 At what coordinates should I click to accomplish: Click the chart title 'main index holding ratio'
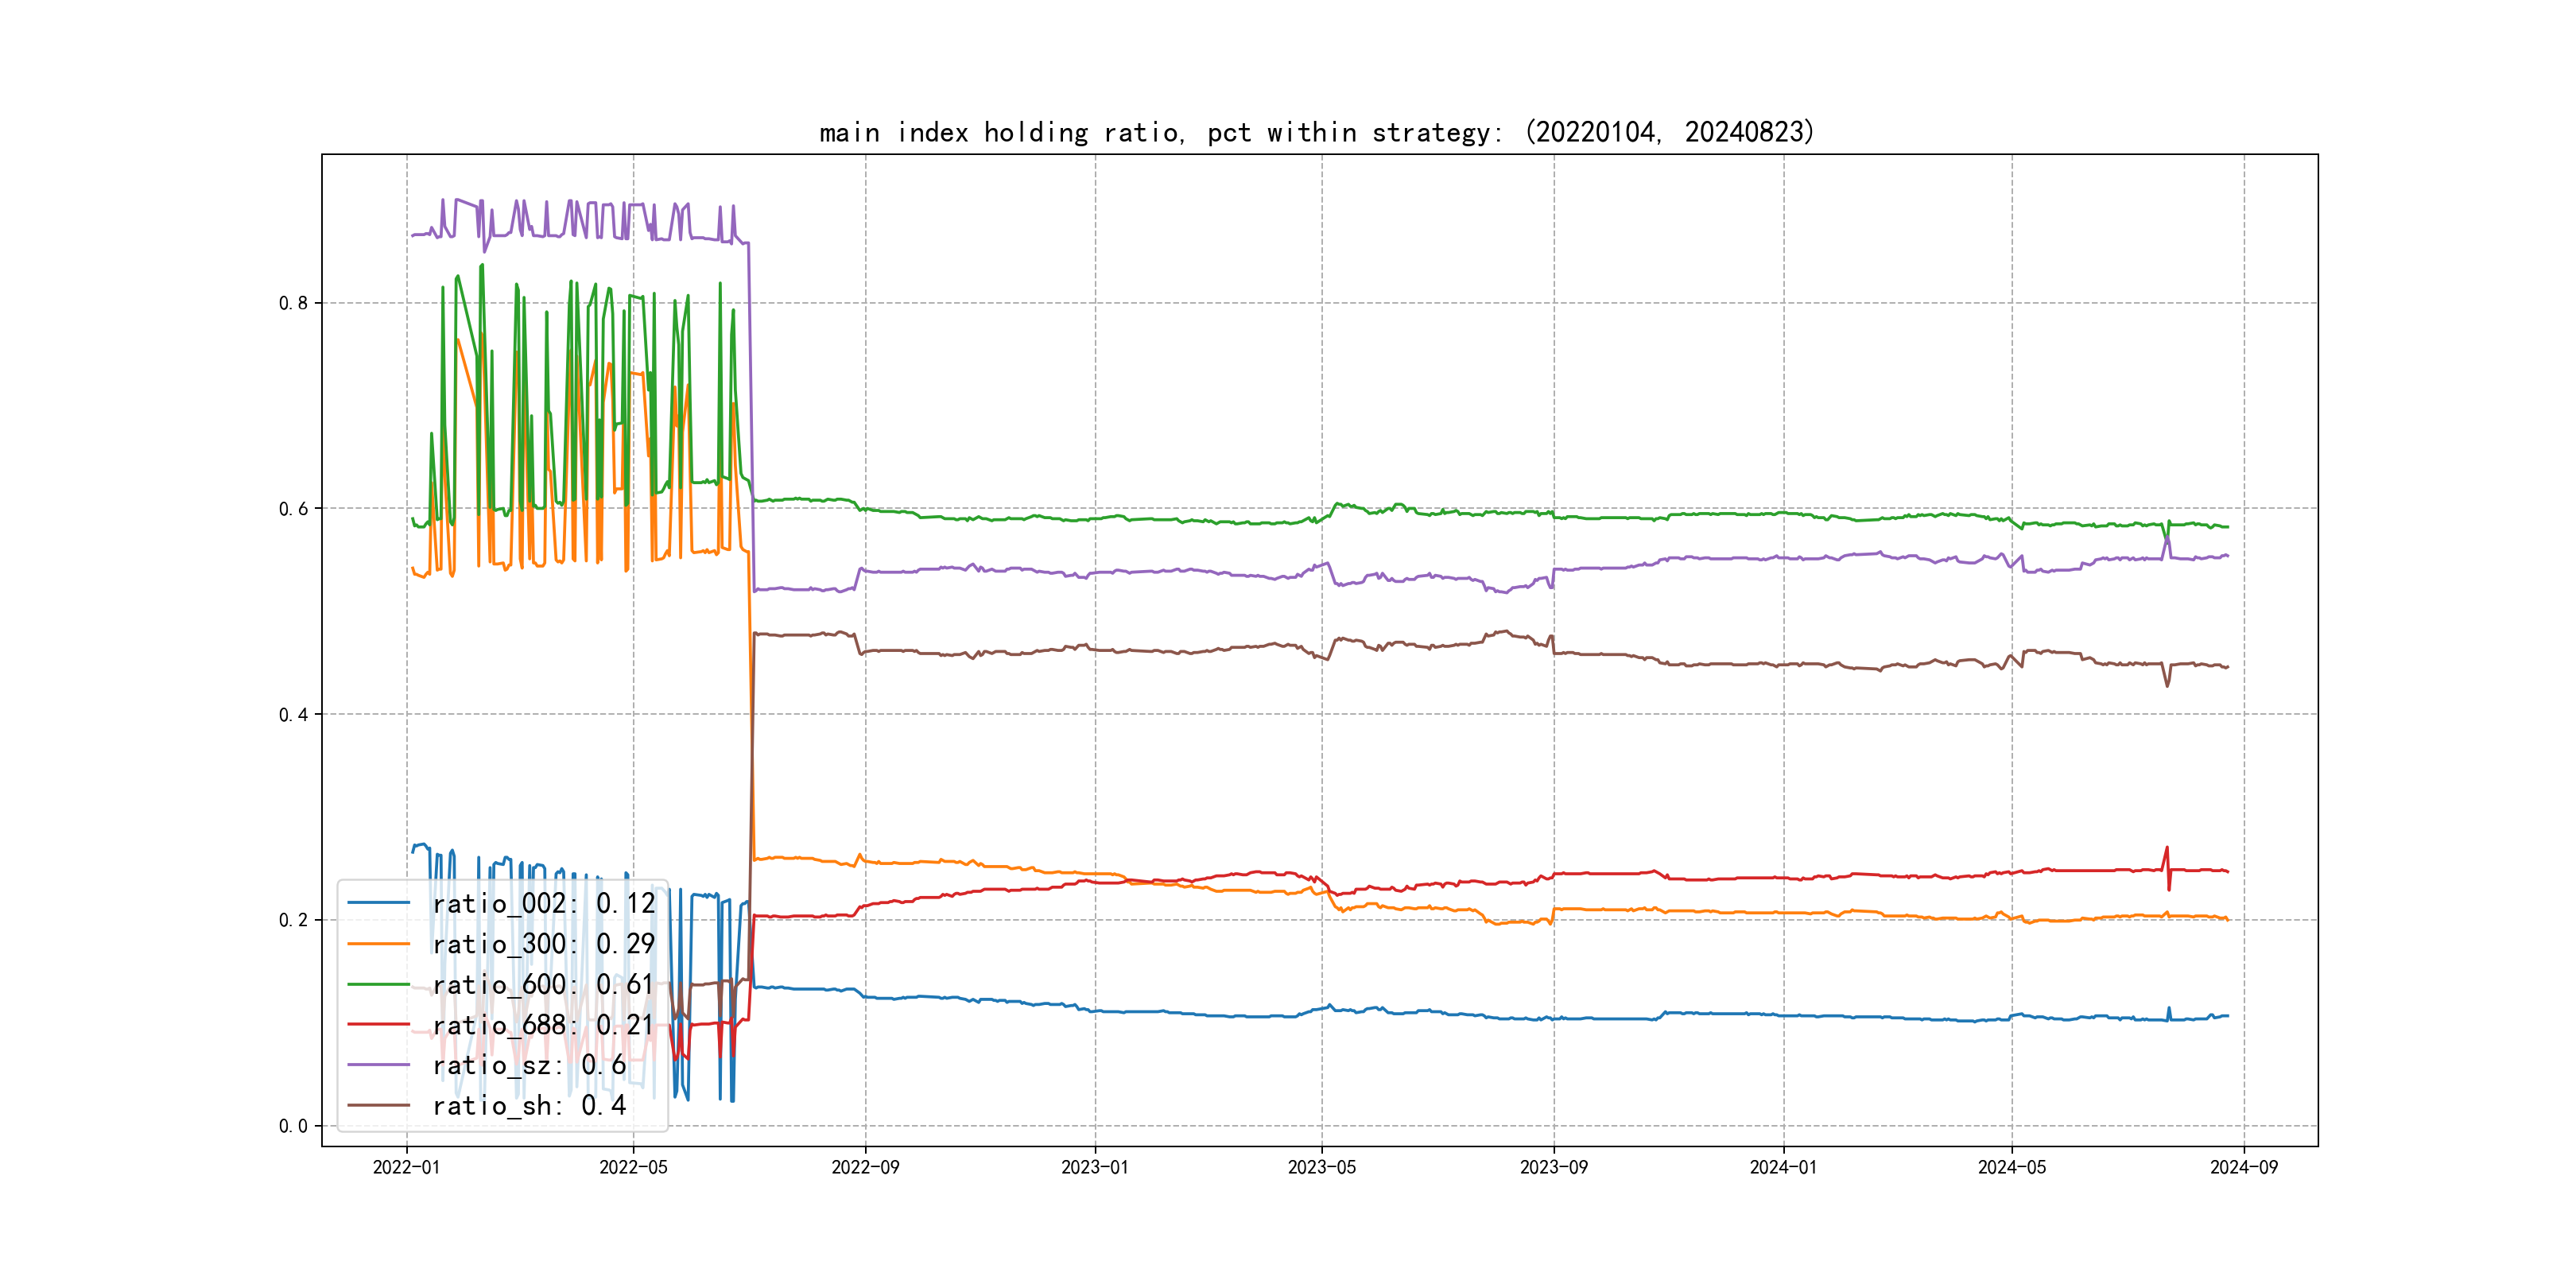(1316, 132)
